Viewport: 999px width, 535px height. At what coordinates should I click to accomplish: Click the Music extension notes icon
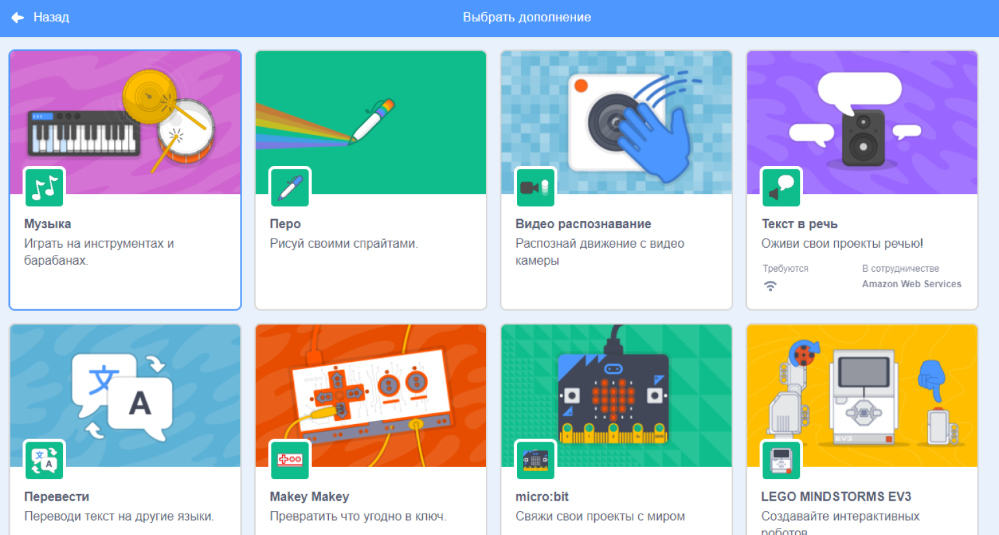44,187
